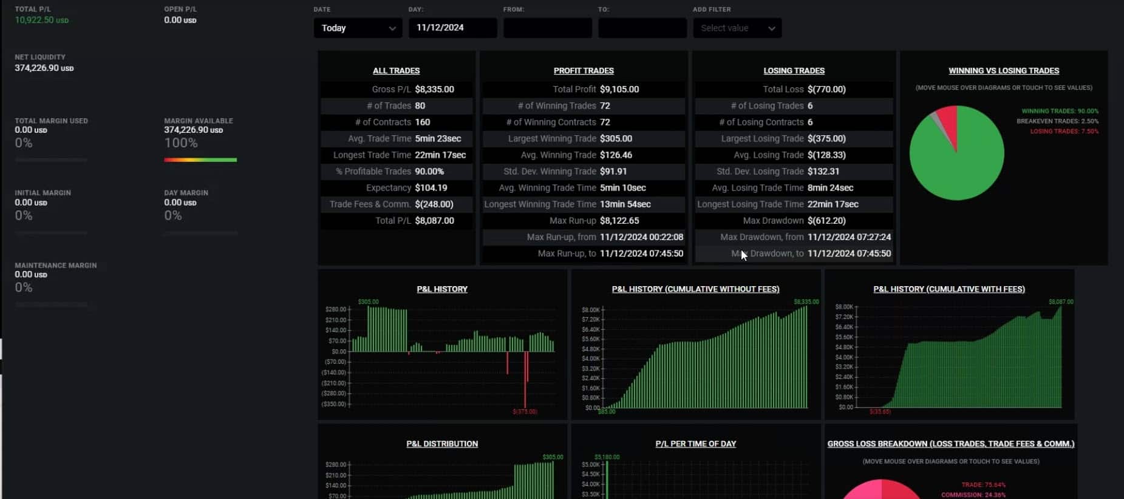Click the Avg. Losing Trade Time value 8min 24sec
1124x499 pixels.
[x=831, y=188]
